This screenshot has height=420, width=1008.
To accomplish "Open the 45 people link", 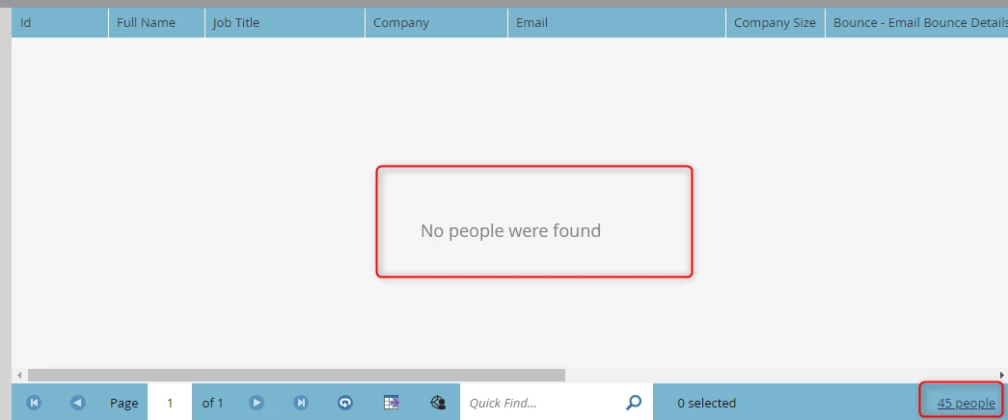I will tap(966, 404).
